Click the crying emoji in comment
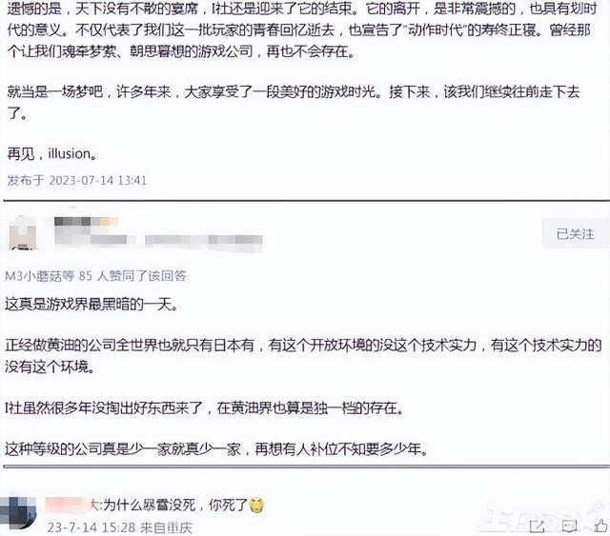The height and width of the screenshot is (536, 610). click(x=256, y=505)
